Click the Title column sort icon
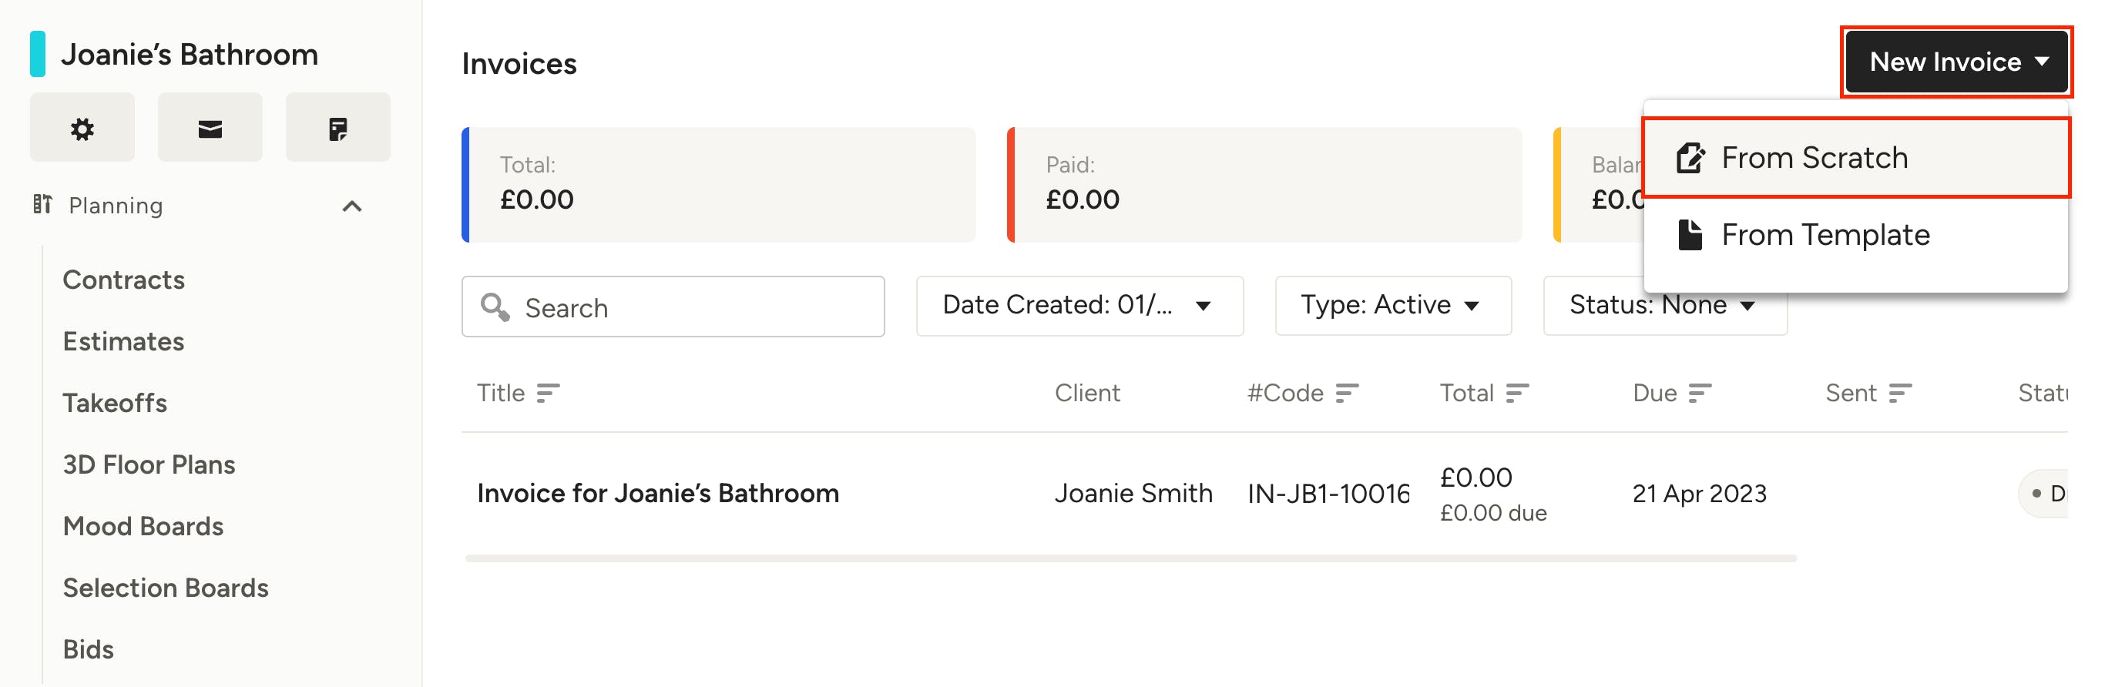This screenshot has height=687, width=2105. click(x=548, y=393)
